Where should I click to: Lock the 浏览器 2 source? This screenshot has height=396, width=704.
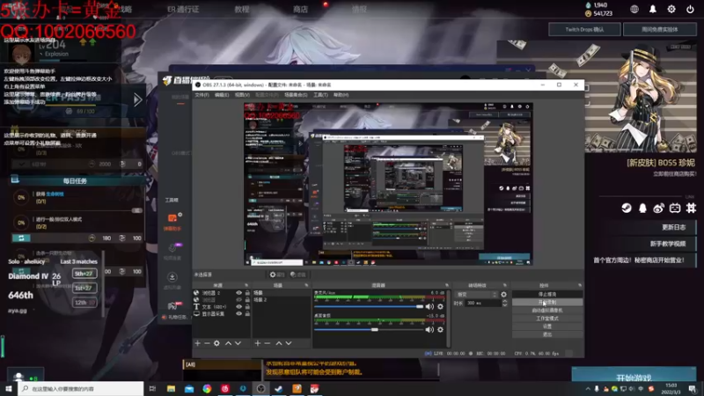coord(247,293)
